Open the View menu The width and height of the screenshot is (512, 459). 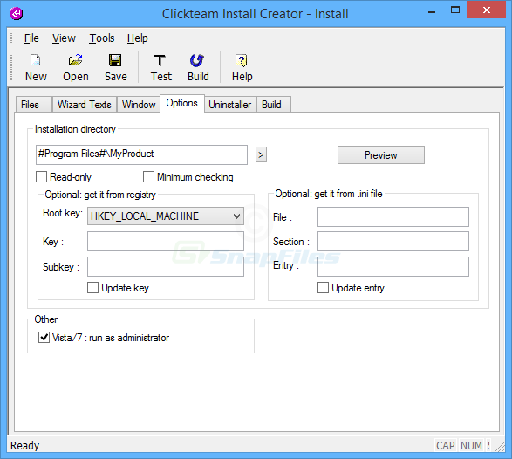[64, 38]
